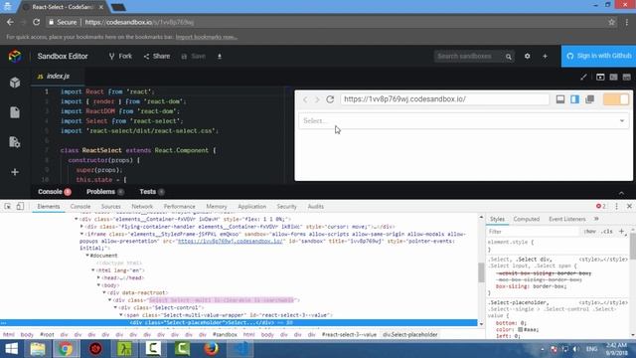
Task: Open the file explorer sidebar icon
Action: tap(15, 112)
